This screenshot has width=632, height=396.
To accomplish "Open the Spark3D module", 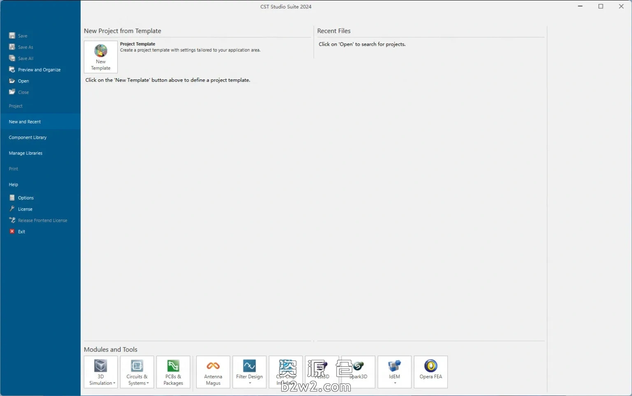I will click(358, 372).
